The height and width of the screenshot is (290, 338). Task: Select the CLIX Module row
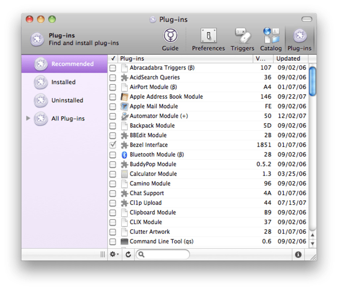click(x=208, y=222)
